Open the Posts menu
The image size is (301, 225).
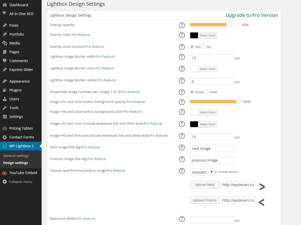point(14,25)
